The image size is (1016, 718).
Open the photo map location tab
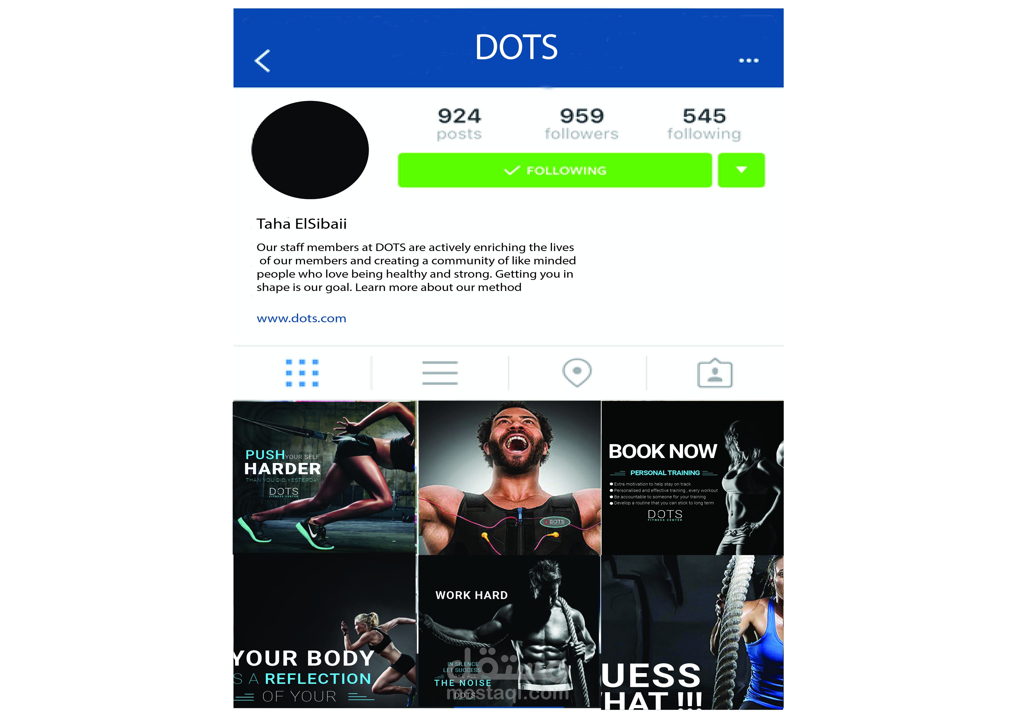pyautogui.click(x=577, y=373)
